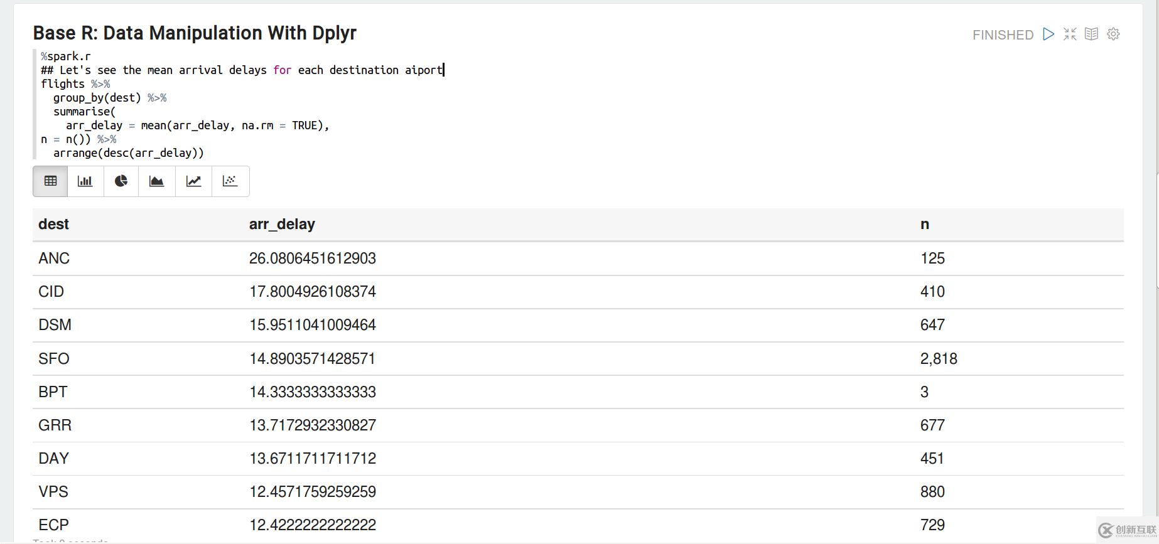Place cursor in the %spark.r code line
The image size is (1159, 544).
pyautogui.click(x=66, y=56)
